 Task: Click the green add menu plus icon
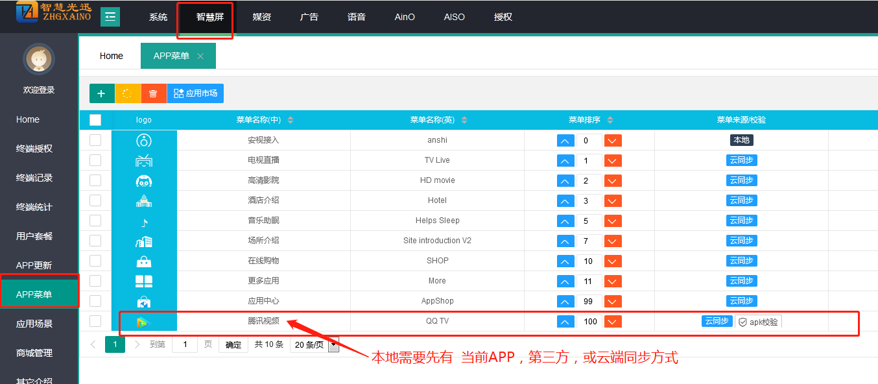(x=101, y=93)
